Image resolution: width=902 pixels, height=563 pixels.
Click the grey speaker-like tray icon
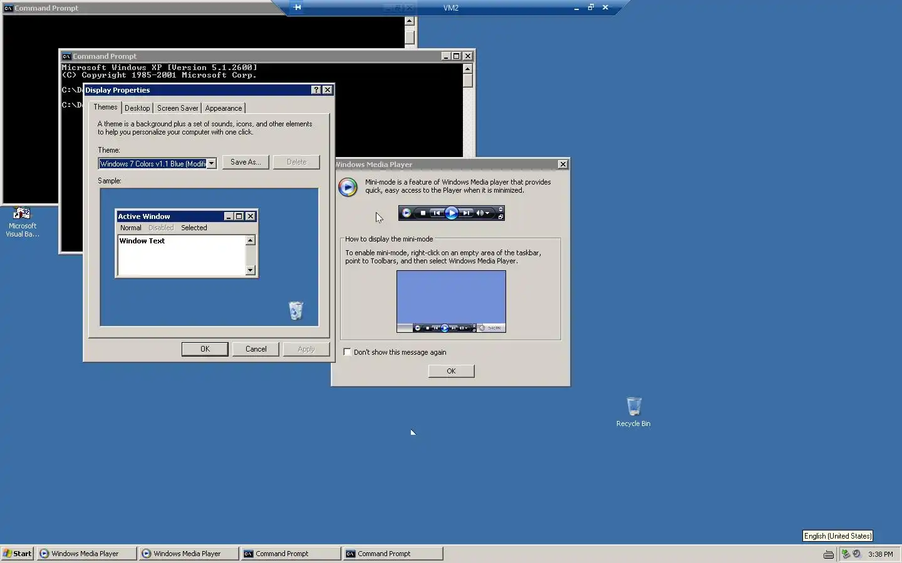tap(856, 554)
